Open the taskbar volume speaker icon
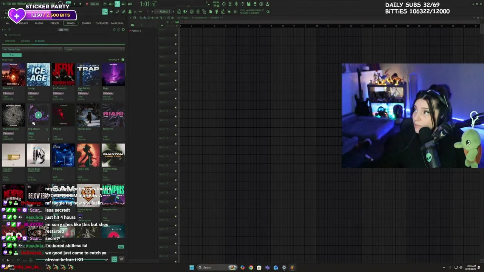Viewport: 484px width, 272px height. pyautogui.click(x=461, y=267)
